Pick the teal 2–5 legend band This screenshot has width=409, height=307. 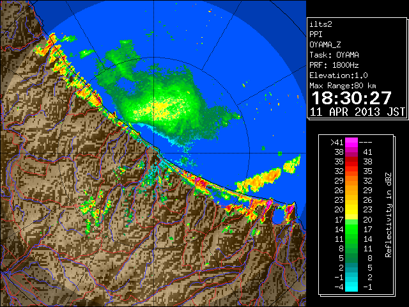[x=351, y=267]
